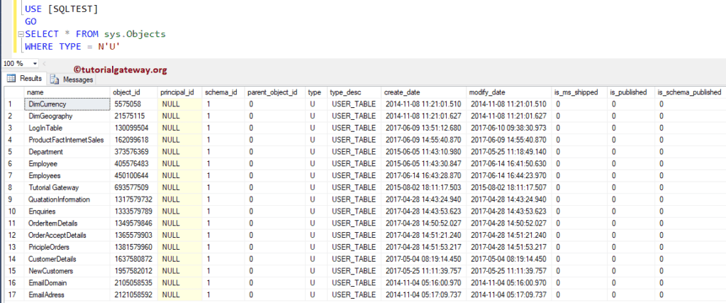The width and height of the screenshot is (726, 303).
Task: Click the EmailAdress name cell
Action: click(67, 294)
